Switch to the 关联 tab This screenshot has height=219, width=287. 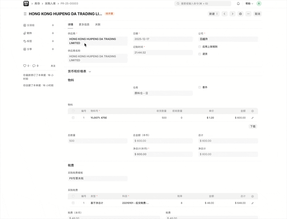click(98, 25)
